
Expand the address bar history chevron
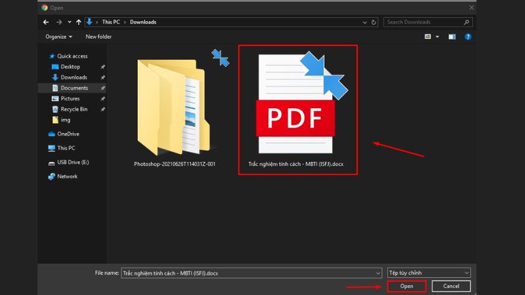click(366, 22)
